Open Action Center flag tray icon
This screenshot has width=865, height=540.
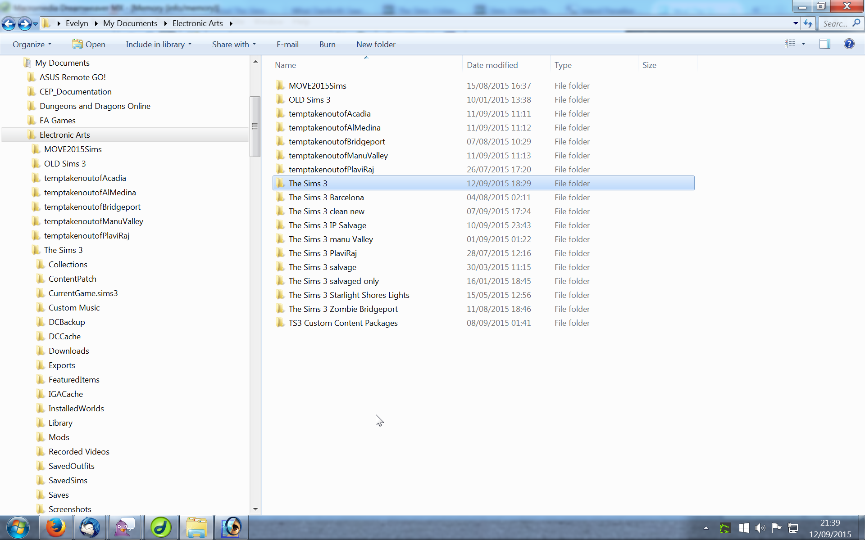(x=776, y=528)
